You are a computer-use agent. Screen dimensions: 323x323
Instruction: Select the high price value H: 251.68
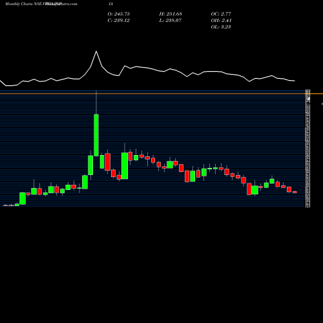[171, 14]
